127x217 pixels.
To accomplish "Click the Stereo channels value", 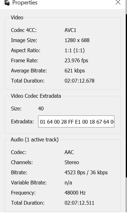I will pyautogui.click(x=72, y=162).
